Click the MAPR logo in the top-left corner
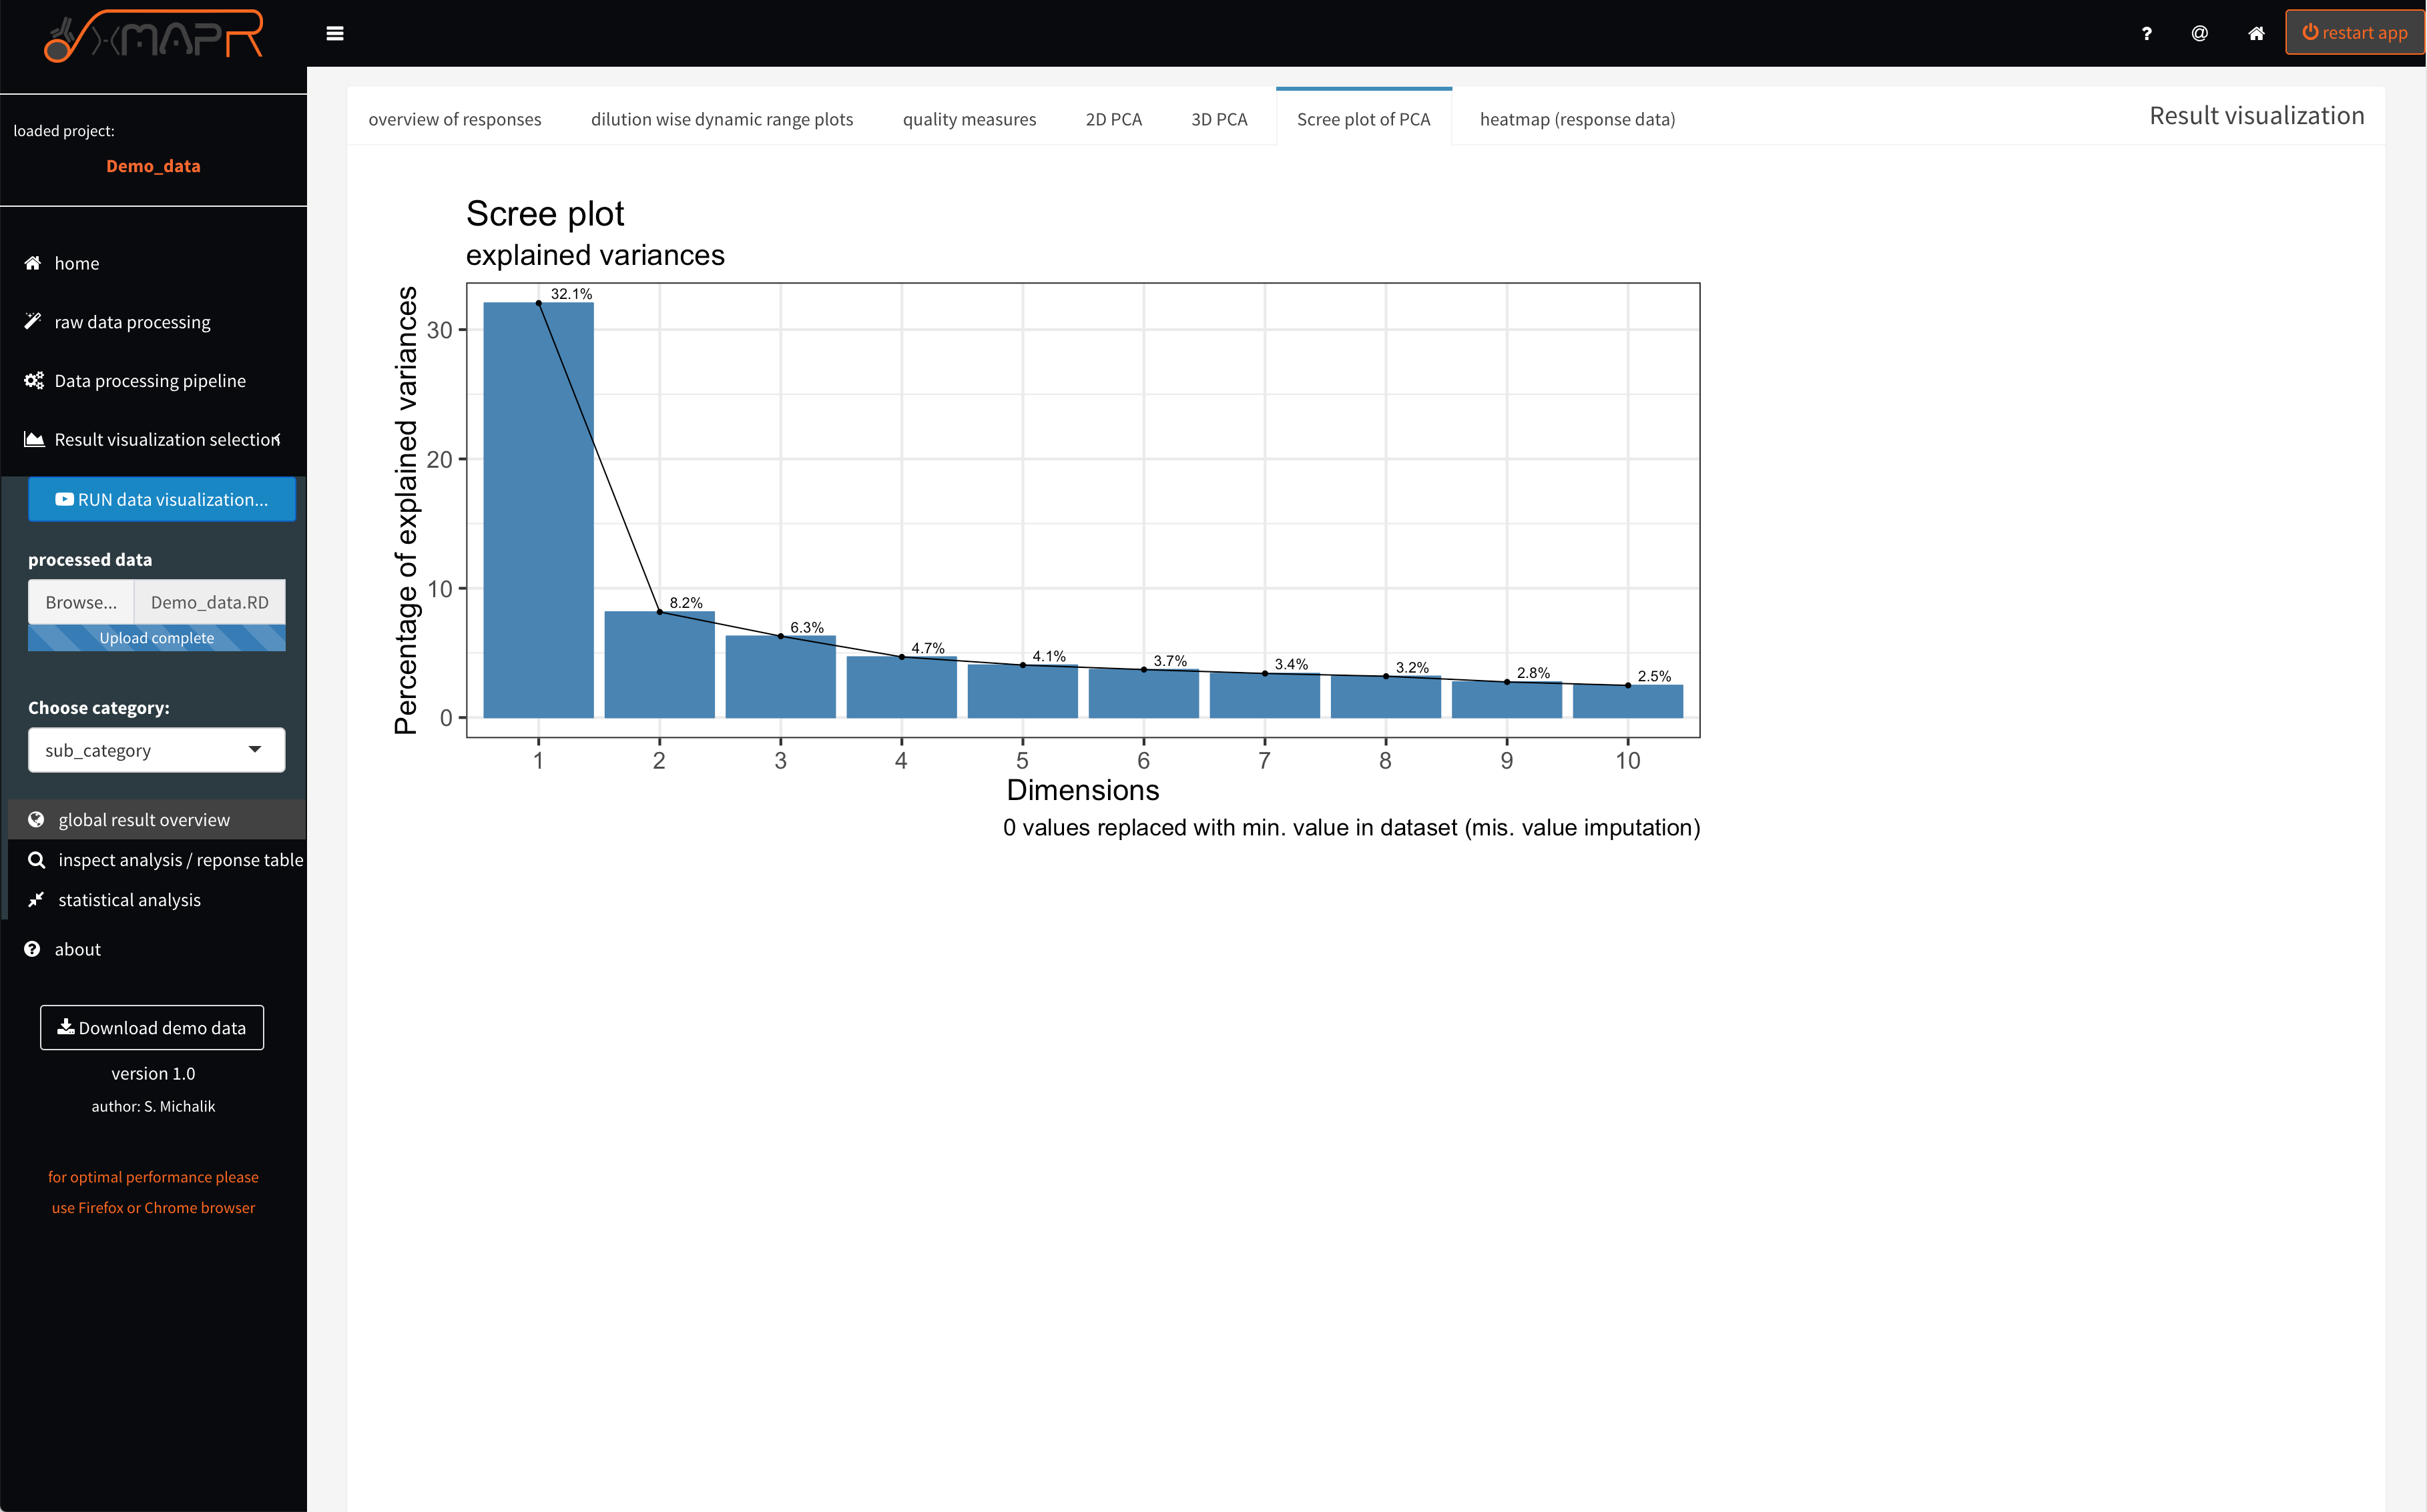Viewport: 2427px width, 1512px height. click(x=152, y=35)
